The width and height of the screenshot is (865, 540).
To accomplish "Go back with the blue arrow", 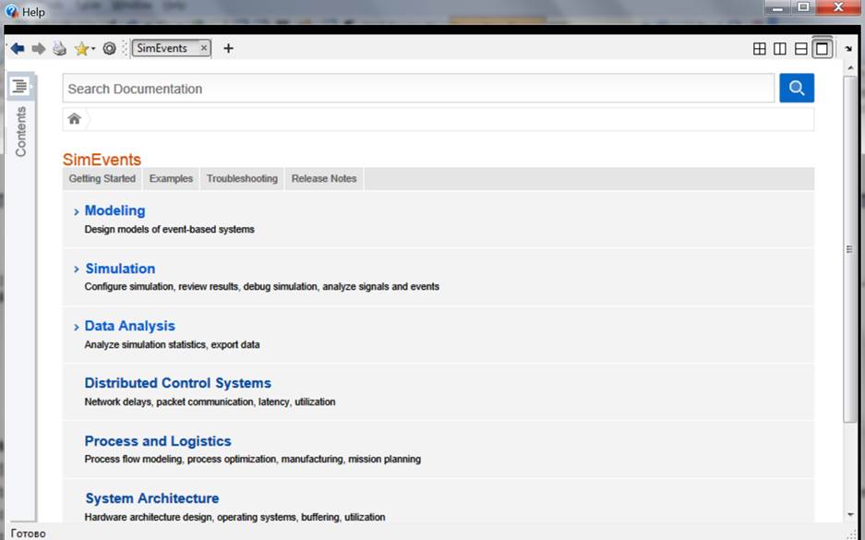I will (18, 49).
